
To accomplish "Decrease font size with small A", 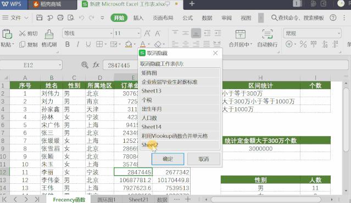I will point(158,33).
